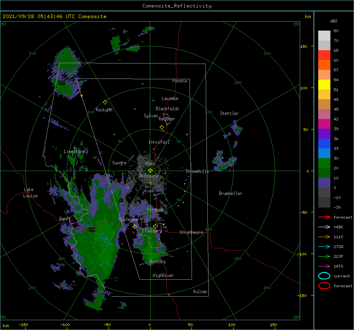Click the ThreeHills city label
Viewport: 354px width, 330px height.
(197, 171)
